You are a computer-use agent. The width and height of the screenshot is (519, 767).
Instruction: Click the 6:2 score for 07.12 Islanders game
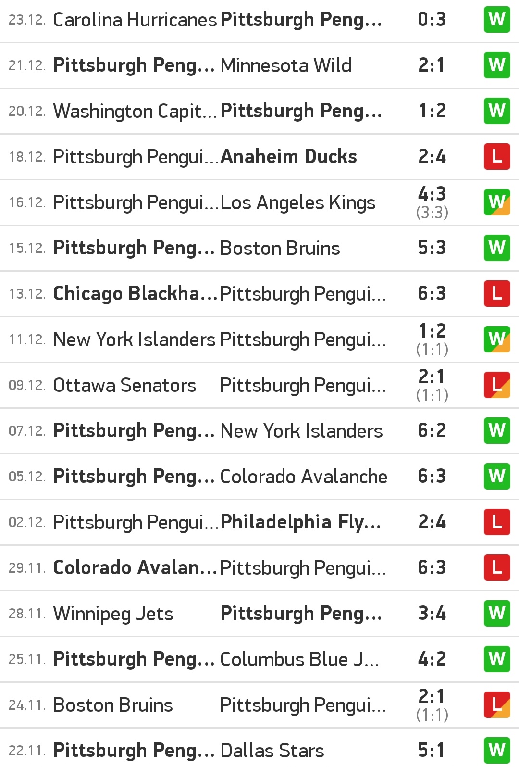click(432, 431)
